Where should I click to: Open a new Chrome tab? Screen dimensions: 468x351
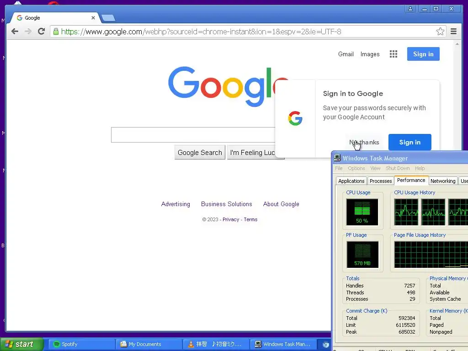[108, 18]
